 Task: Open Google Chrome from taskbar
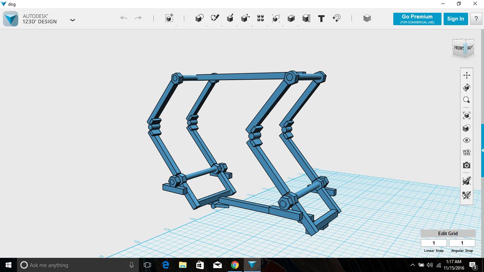coord(235,265)
